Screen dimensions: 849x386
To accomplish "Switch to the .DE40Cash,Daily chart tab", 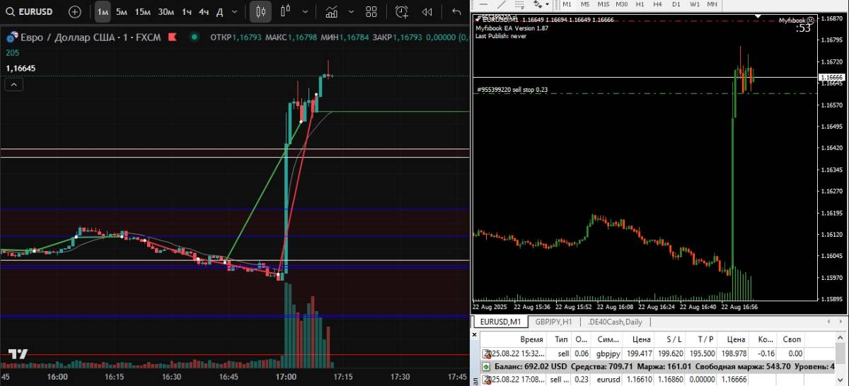I will [x=615, y=322].
